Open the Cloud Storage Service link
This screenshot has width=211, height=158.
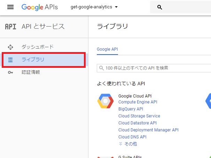[139, 116]
